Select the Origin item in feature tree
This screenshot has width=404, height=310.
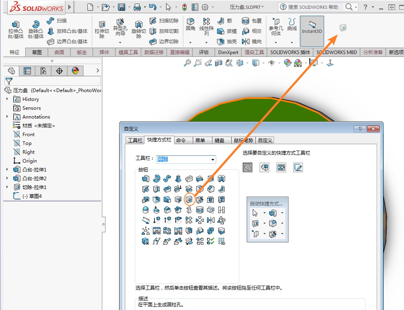[x=25, y=161]
